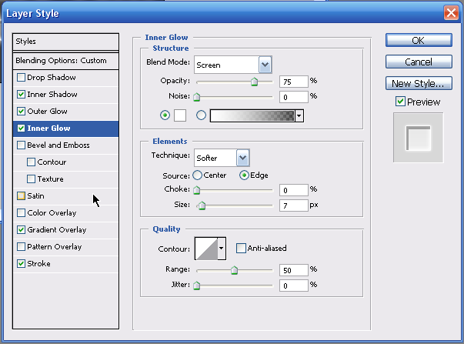This screenshot has width=464, height=344.
Task: Enable the Drop Shadow checkbox
Action: [20, 78]
